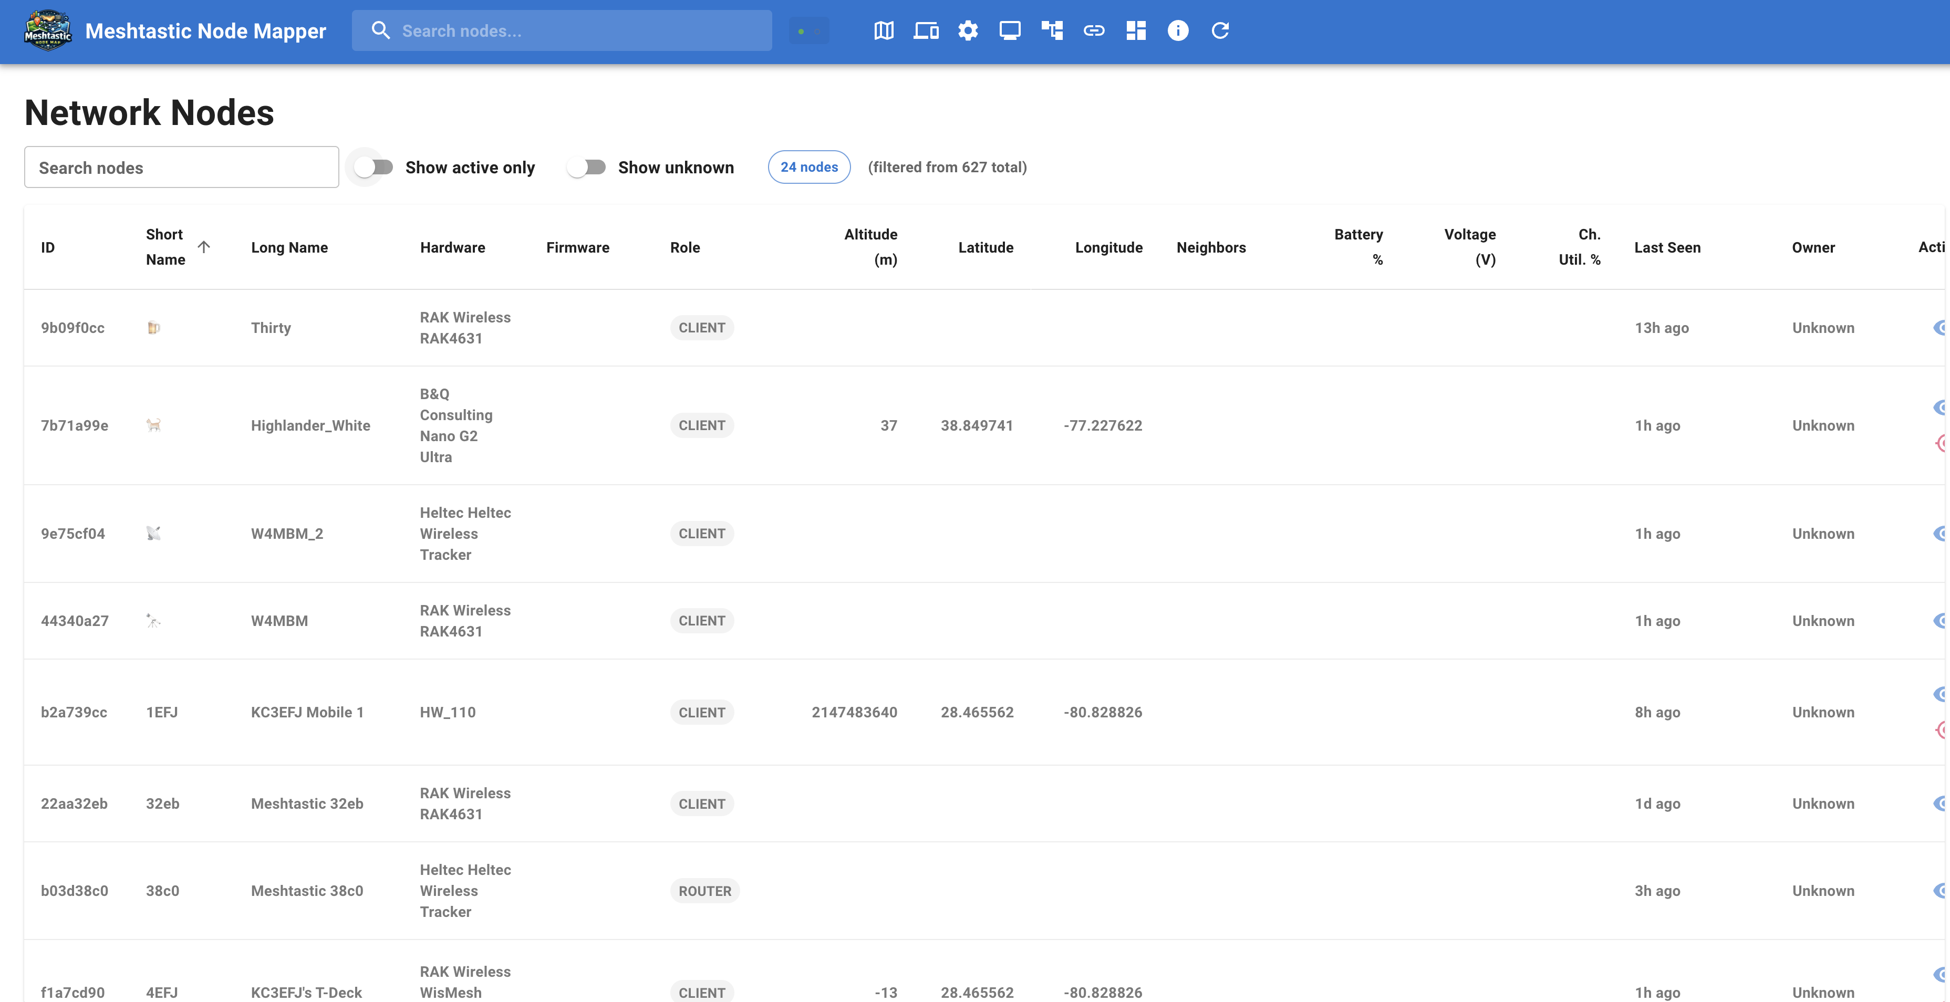Click the link sharing icon

tap(1094, 30)
